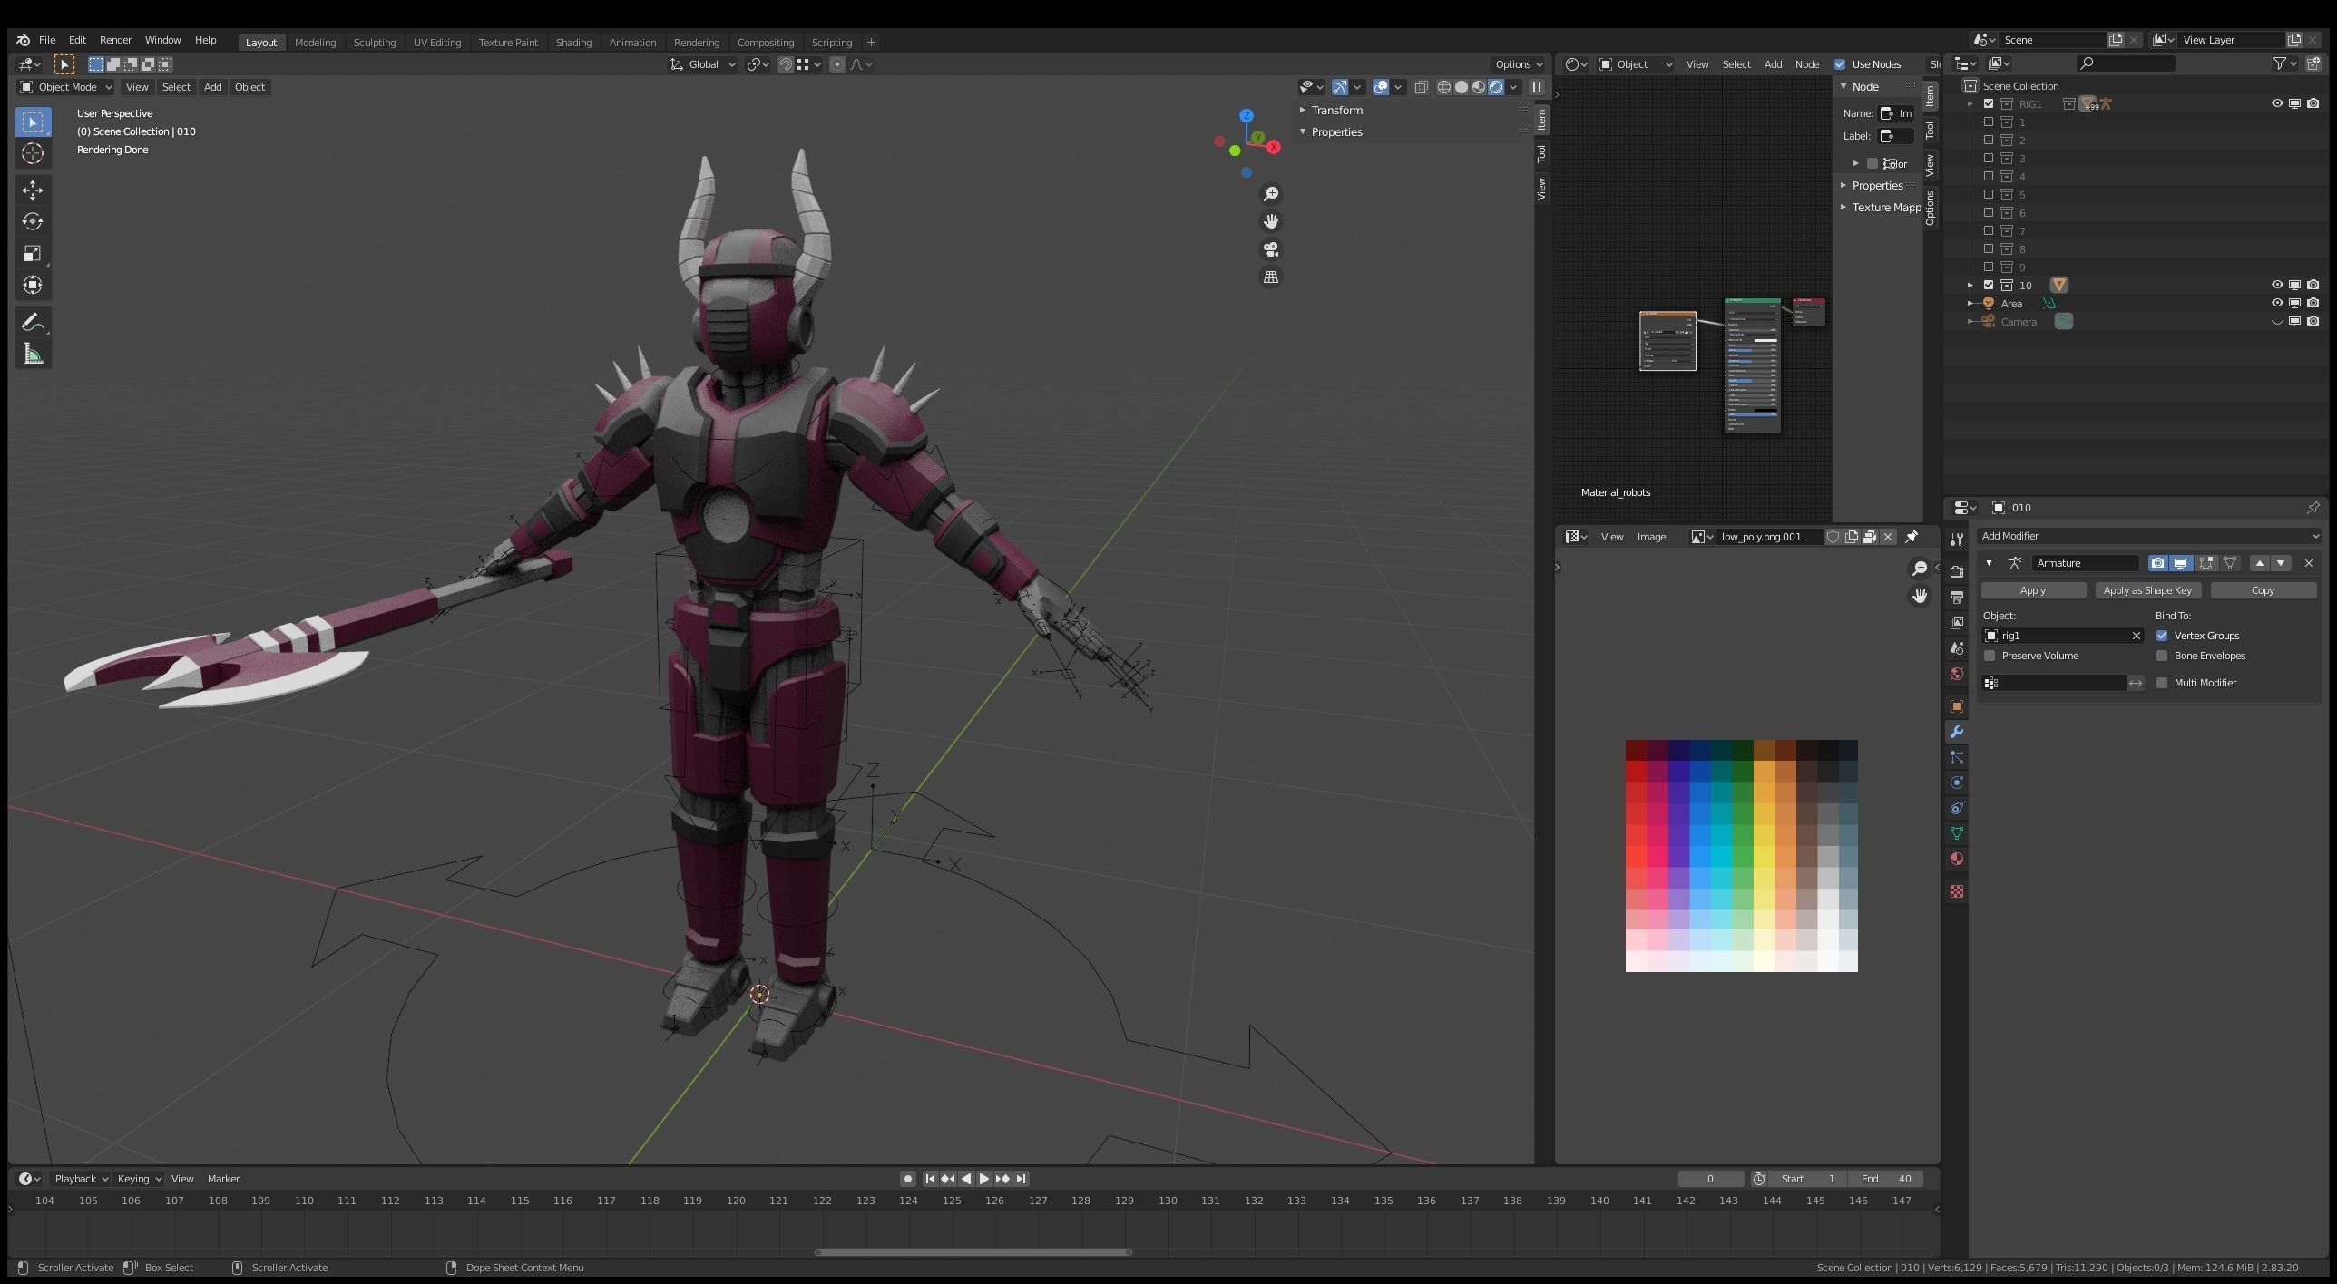Click the auto keying record button
Image resolution: width=2337 pixels, height=1284 pixels.
907,1179
